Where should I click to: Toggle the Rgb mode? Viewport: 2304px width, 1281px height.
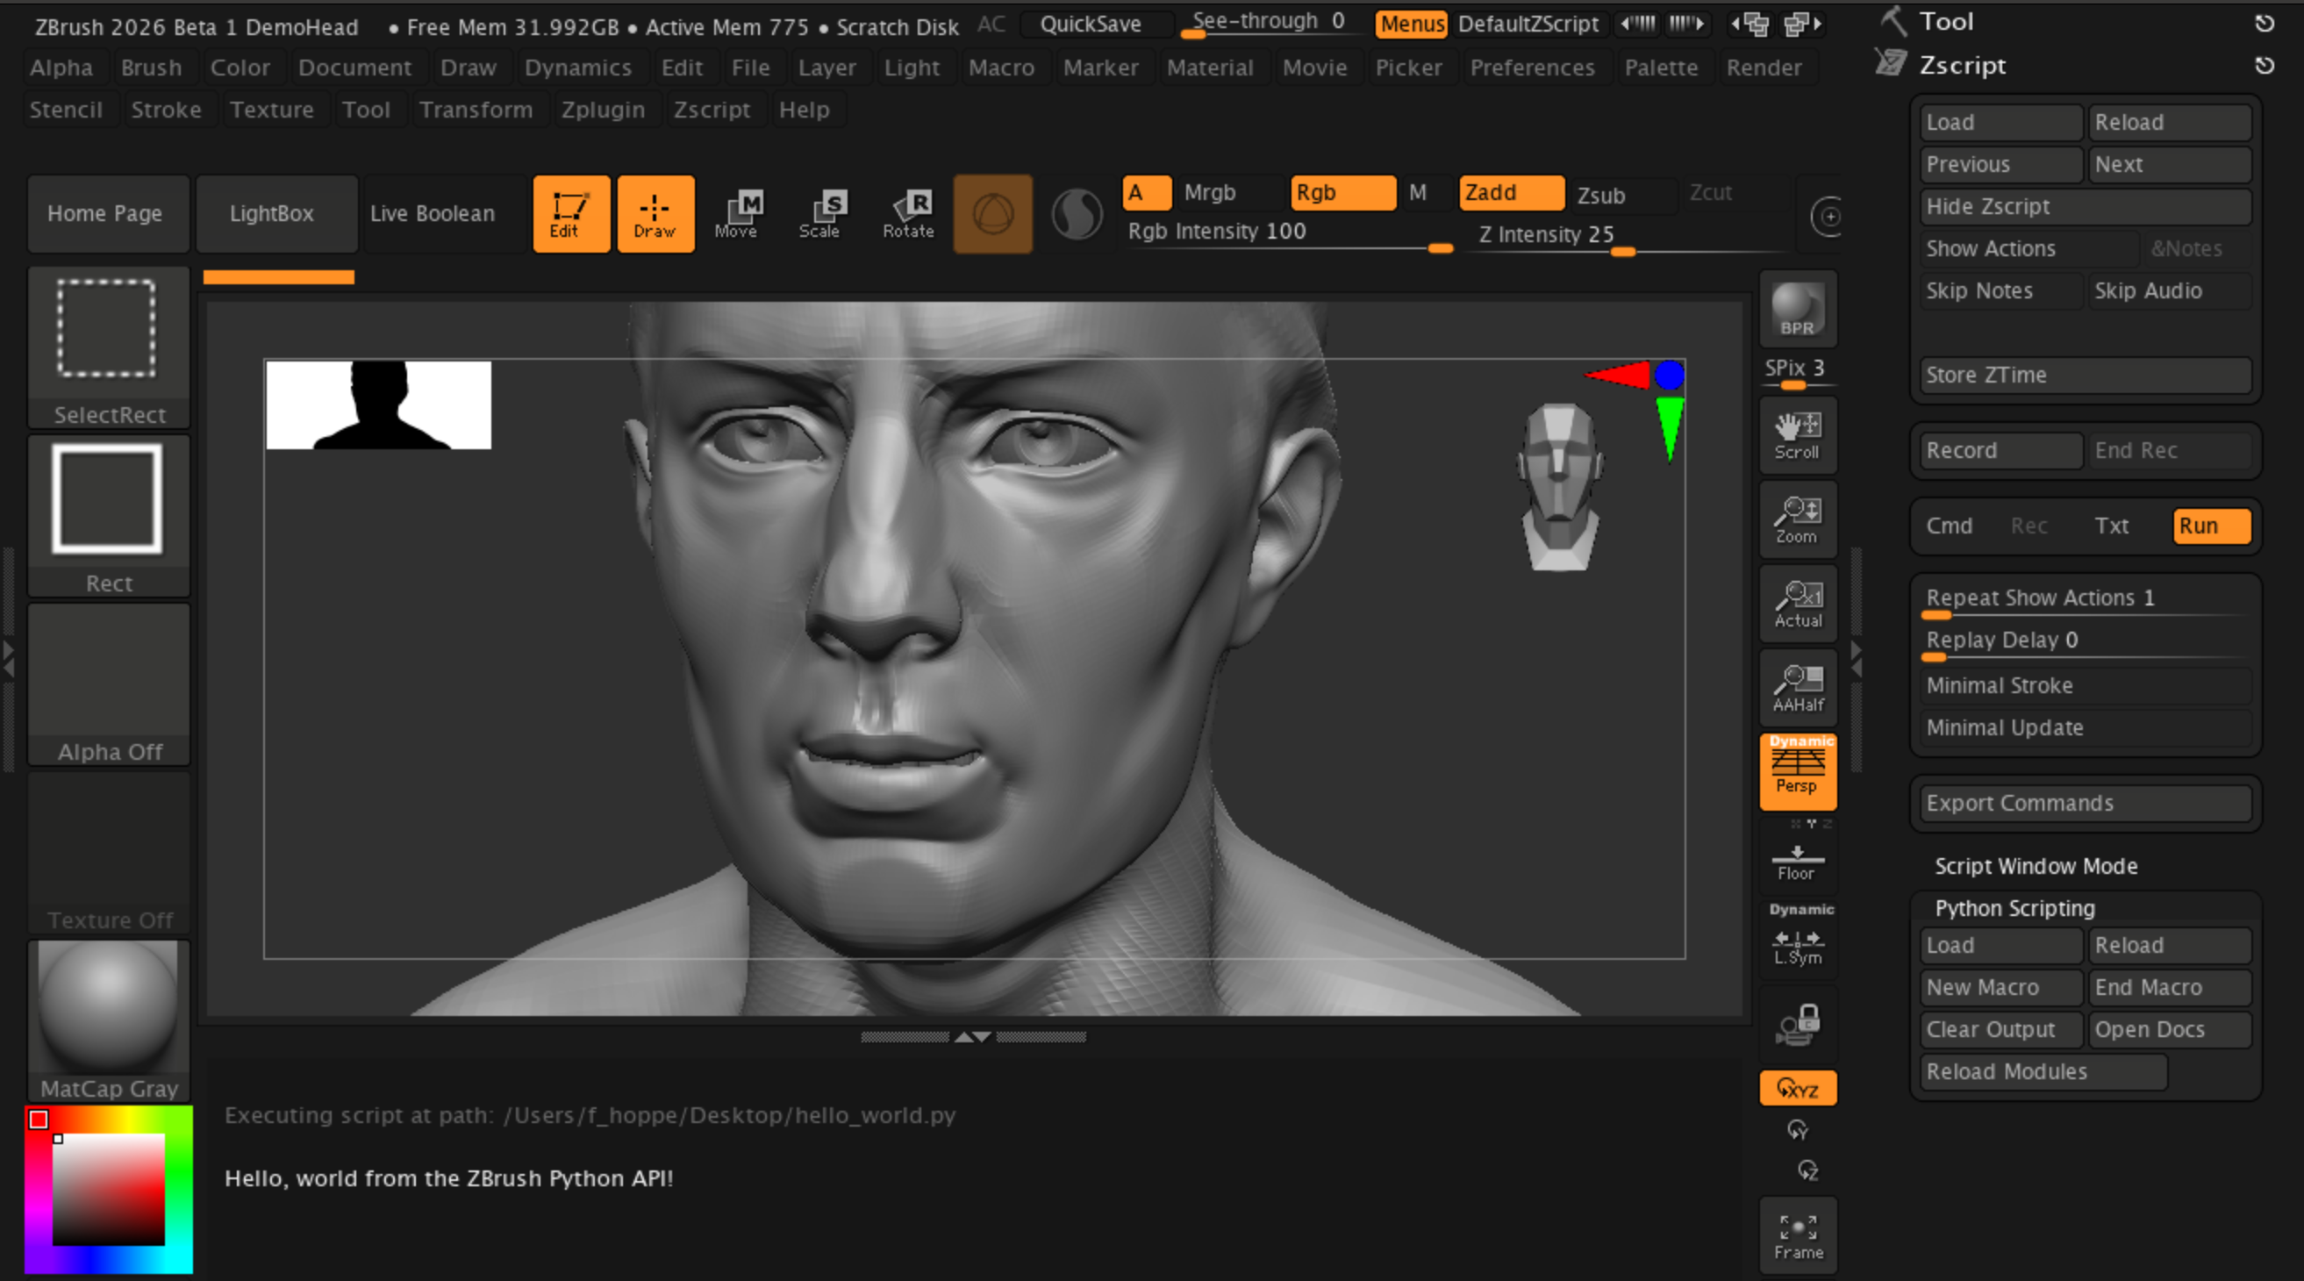[x=1342, y=192]
